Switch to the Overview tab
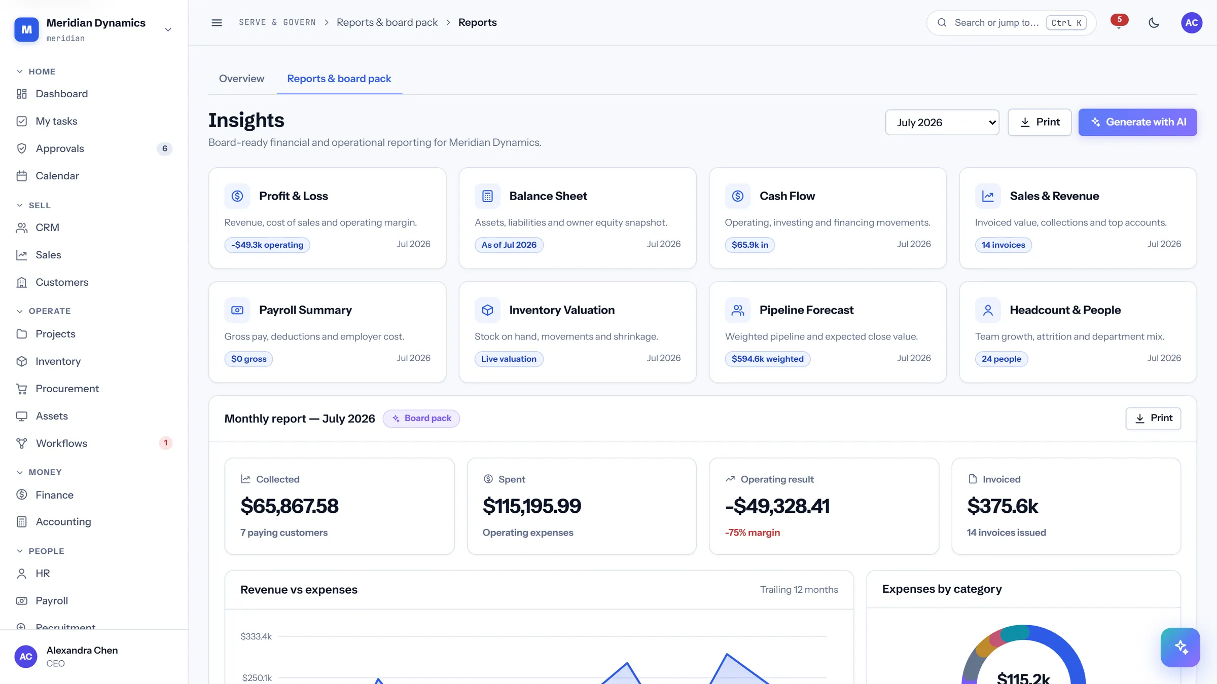This screenshot has width=1217, height=684. click(241, 79)
